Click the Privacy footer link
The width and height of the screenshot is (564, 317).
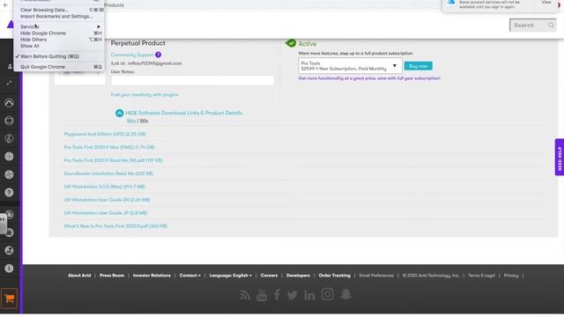point(511,276)
